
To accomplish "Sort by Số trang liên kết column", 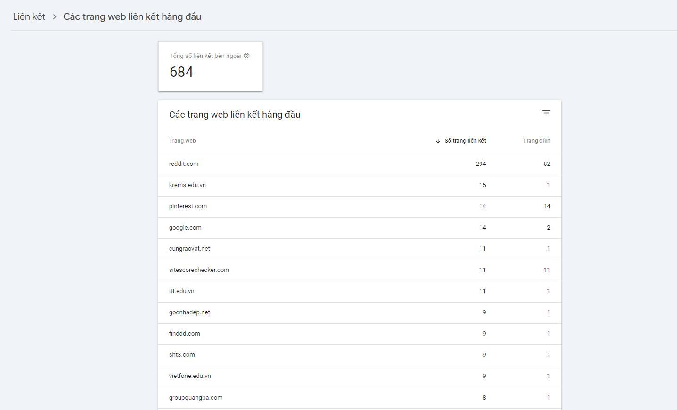I will pyautogui.click(x=465, y=141).
